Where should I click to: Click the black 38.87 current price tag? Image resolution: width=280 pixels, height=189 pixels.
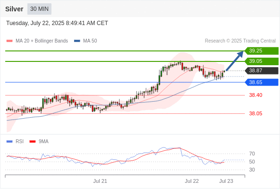[261, 70]
